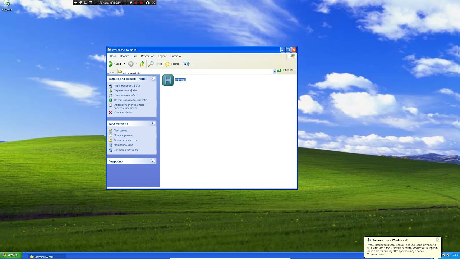460x259 pixels.
Task: Click the recorder region-select rectangle icon
Action: [x=90, y=3]
